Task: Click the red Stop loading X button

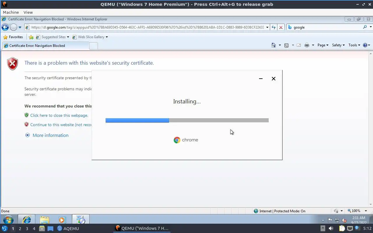Action: 281,27
